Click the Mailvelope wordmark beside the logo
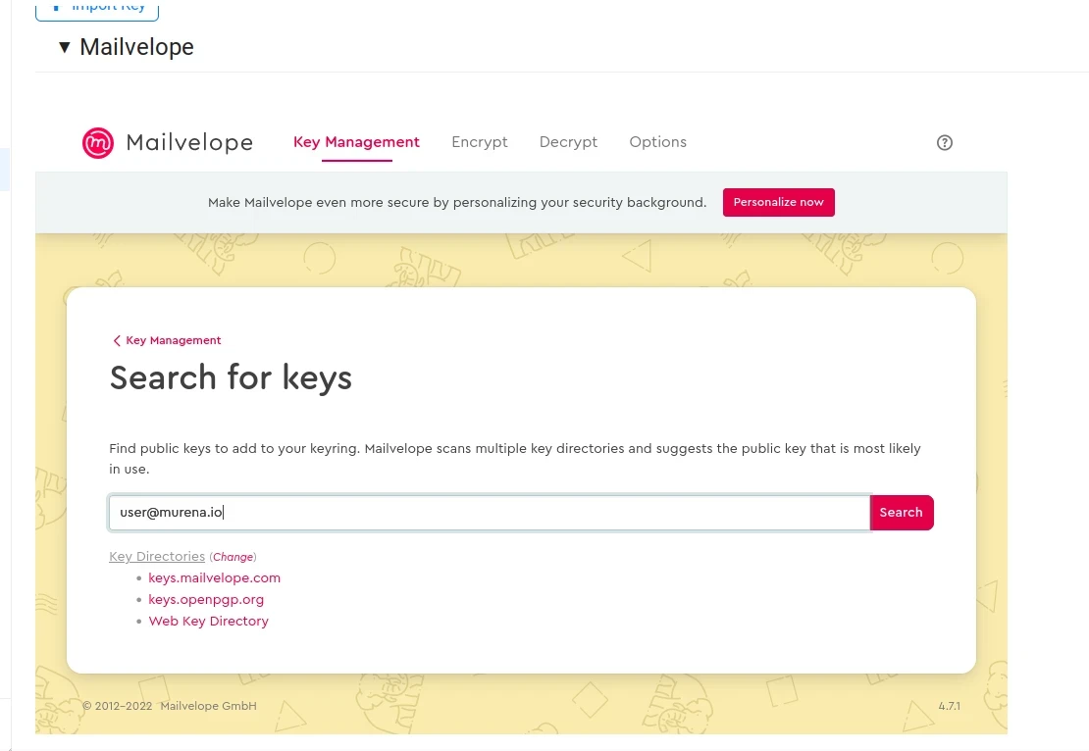Image resolution: width=1089 pixels, height=751 pixels. 189,143
